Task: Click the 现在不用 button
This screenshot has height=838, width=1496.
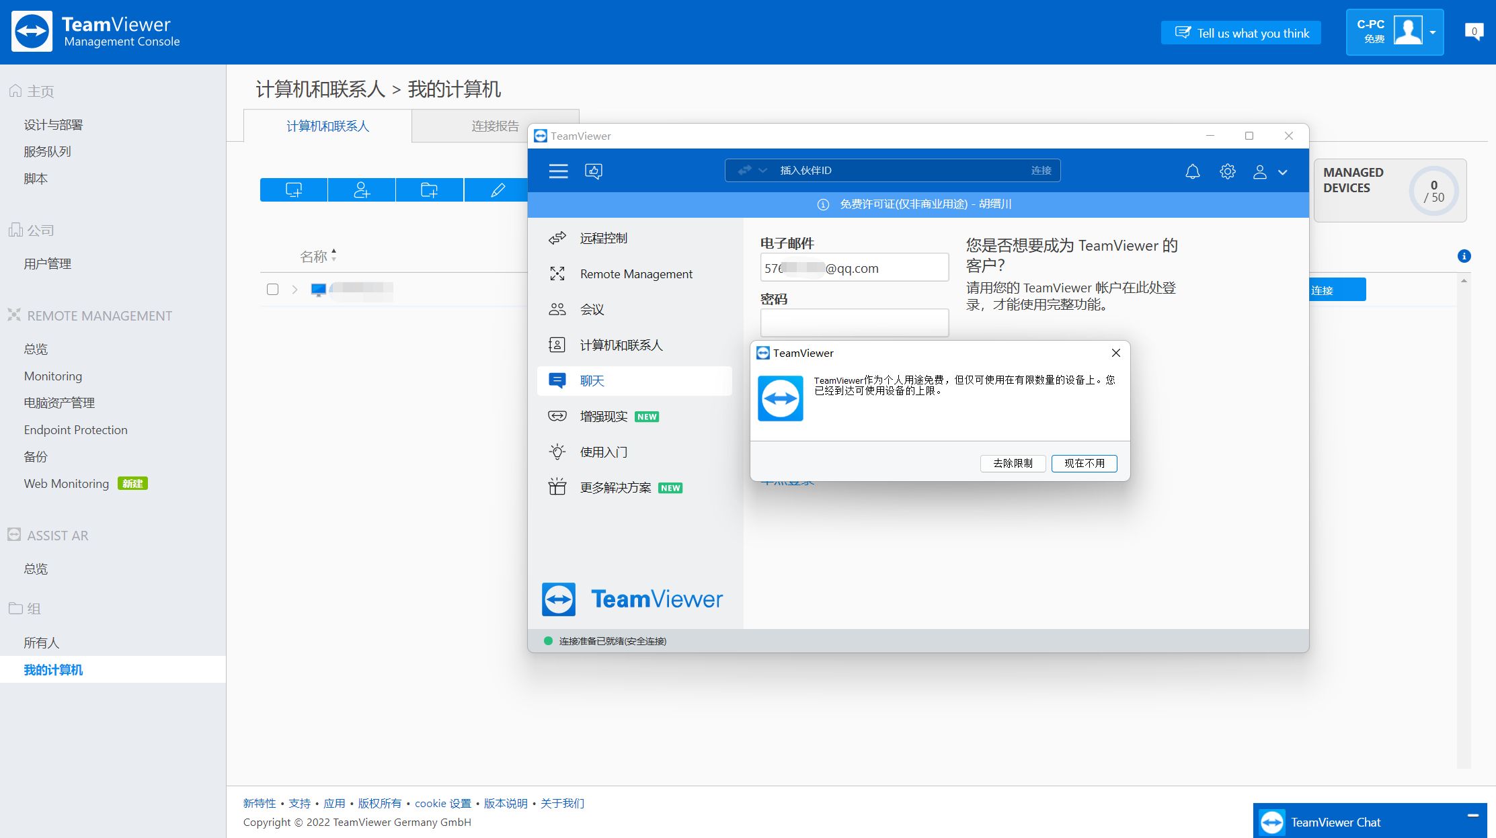Action: click(x=1084, y=463)
